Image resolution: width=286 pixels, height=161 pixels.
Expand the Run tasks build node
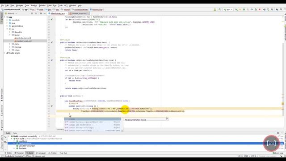click(14, 148)
